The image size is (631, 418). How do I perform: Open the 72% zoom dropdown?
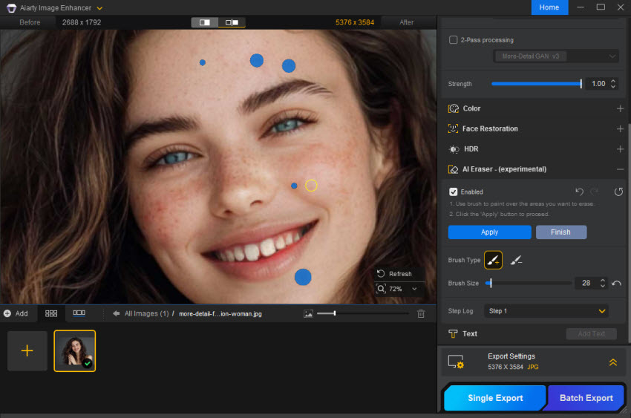[414, 289]
